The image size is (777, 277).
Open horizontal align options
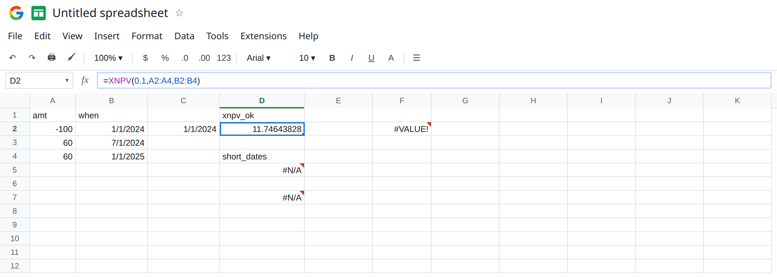[416, 58]
